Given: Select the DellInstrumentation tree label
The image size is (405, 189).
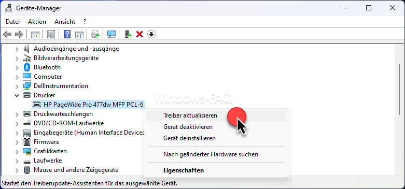Looking at the screenshot, I should click(x=61, y=86).
